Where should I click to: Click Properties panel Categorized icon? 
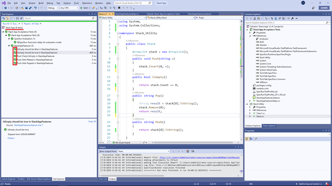[x=247, y=139]
